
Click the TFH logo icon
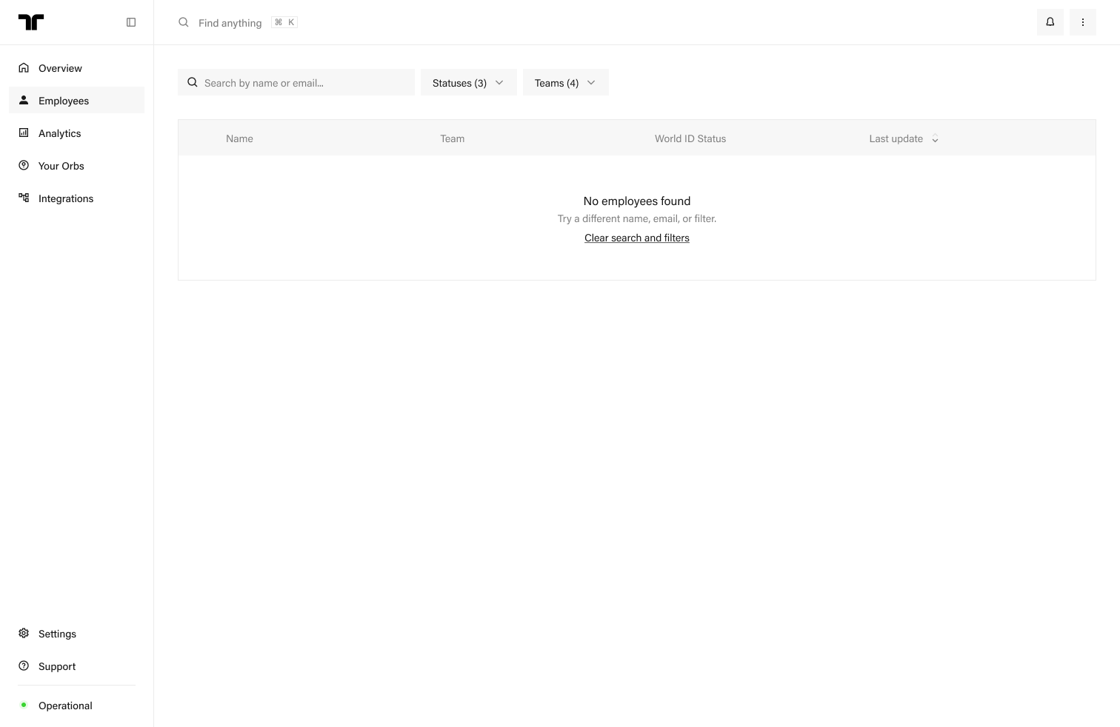31,22
